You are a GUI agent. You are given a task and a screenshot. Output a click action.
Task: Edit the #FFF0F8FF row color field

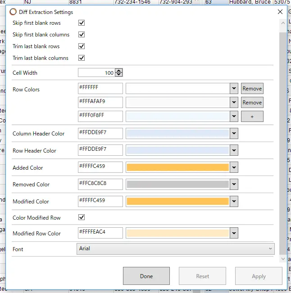[100, 116]
